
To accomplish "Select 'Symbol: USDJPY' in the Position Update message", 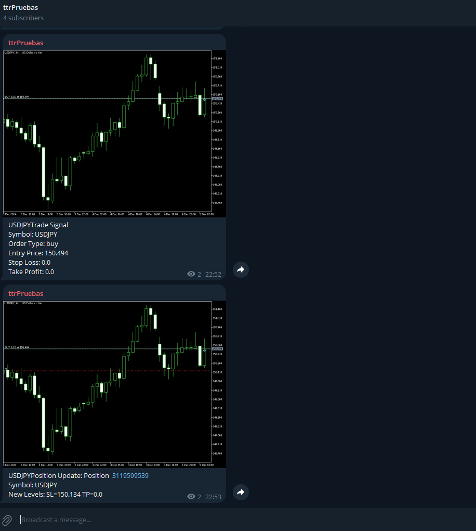I will pyautogui.click(x=33, y=485).
